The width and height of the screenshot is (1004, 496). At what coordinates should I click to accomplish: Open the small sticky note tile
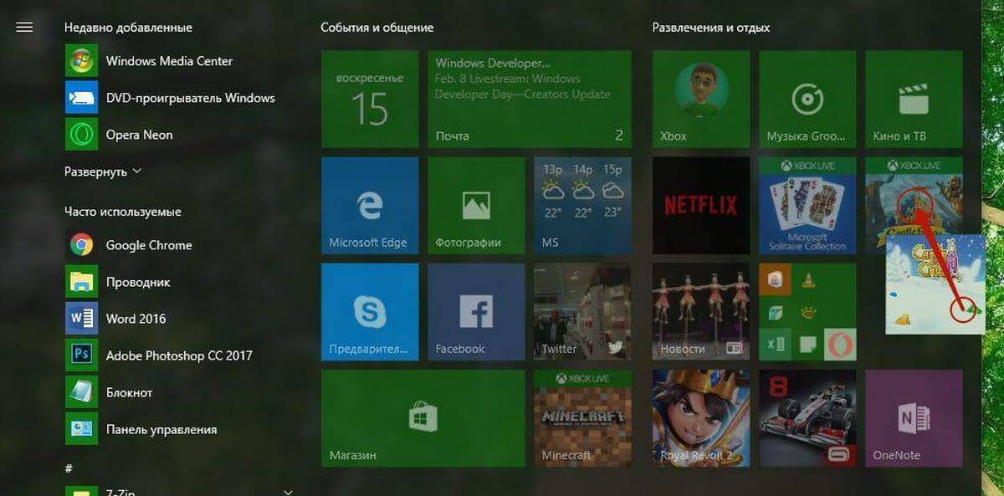[x=807, y=344]
